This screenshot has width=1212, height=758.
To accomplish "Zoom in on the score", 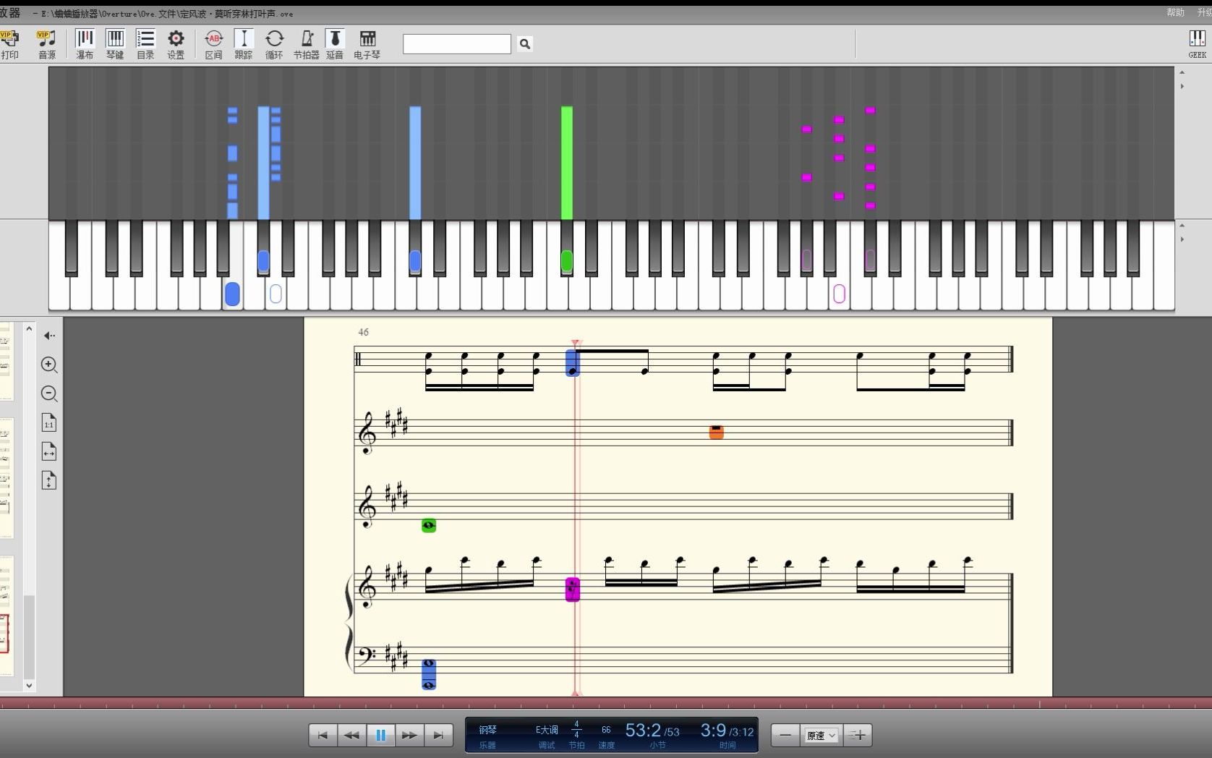I will pos(49,365).
